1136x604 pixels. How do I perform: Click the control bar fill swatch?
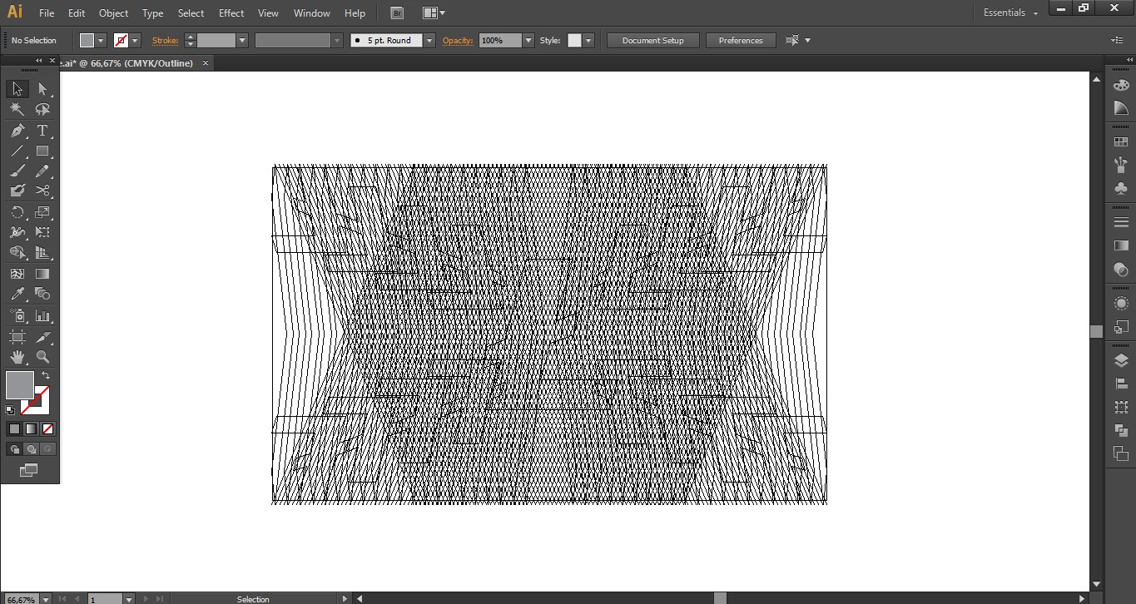point(87,41)
